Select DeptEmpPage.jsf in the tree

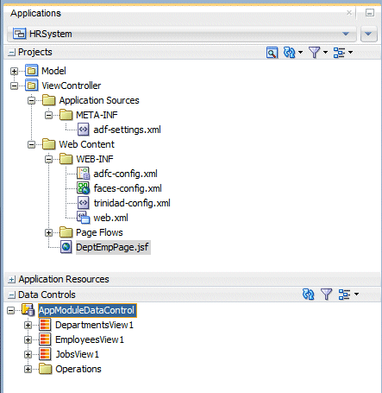(x=112, y=247)
